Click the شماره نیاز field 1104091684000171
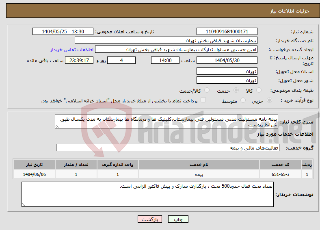Image resolution: width=320 pixels, height=230 pixels. (x=227, y=31)
